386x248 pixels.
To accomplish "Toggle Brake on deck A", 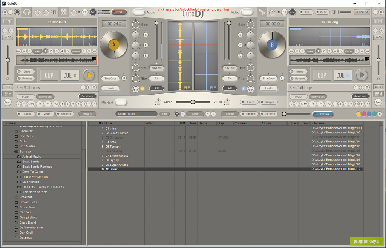I will point(26,72).
